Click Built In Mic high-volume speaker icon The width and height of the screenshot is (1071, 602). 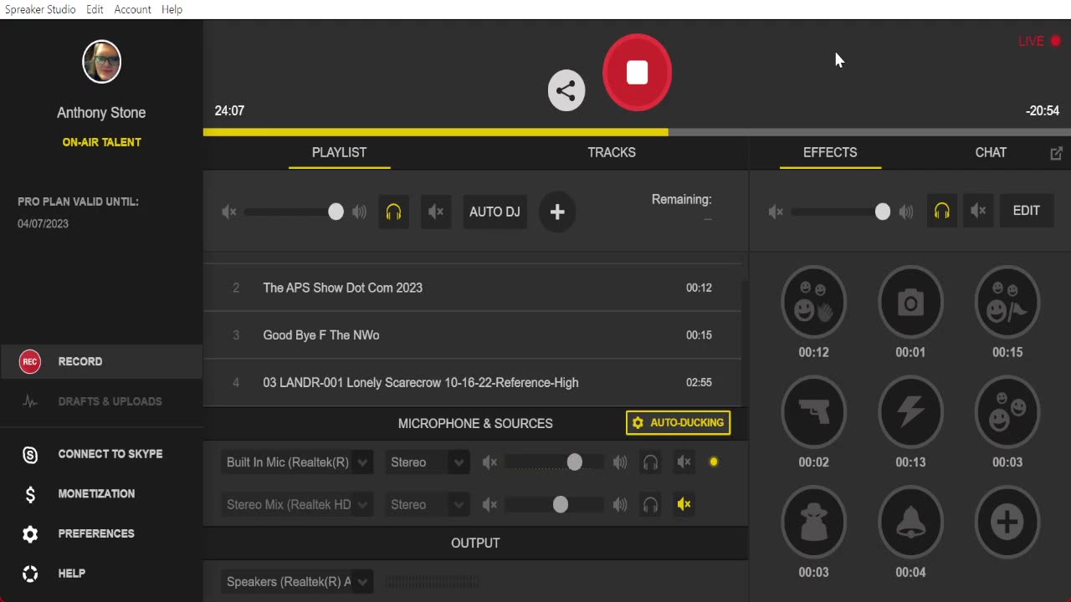620,462
